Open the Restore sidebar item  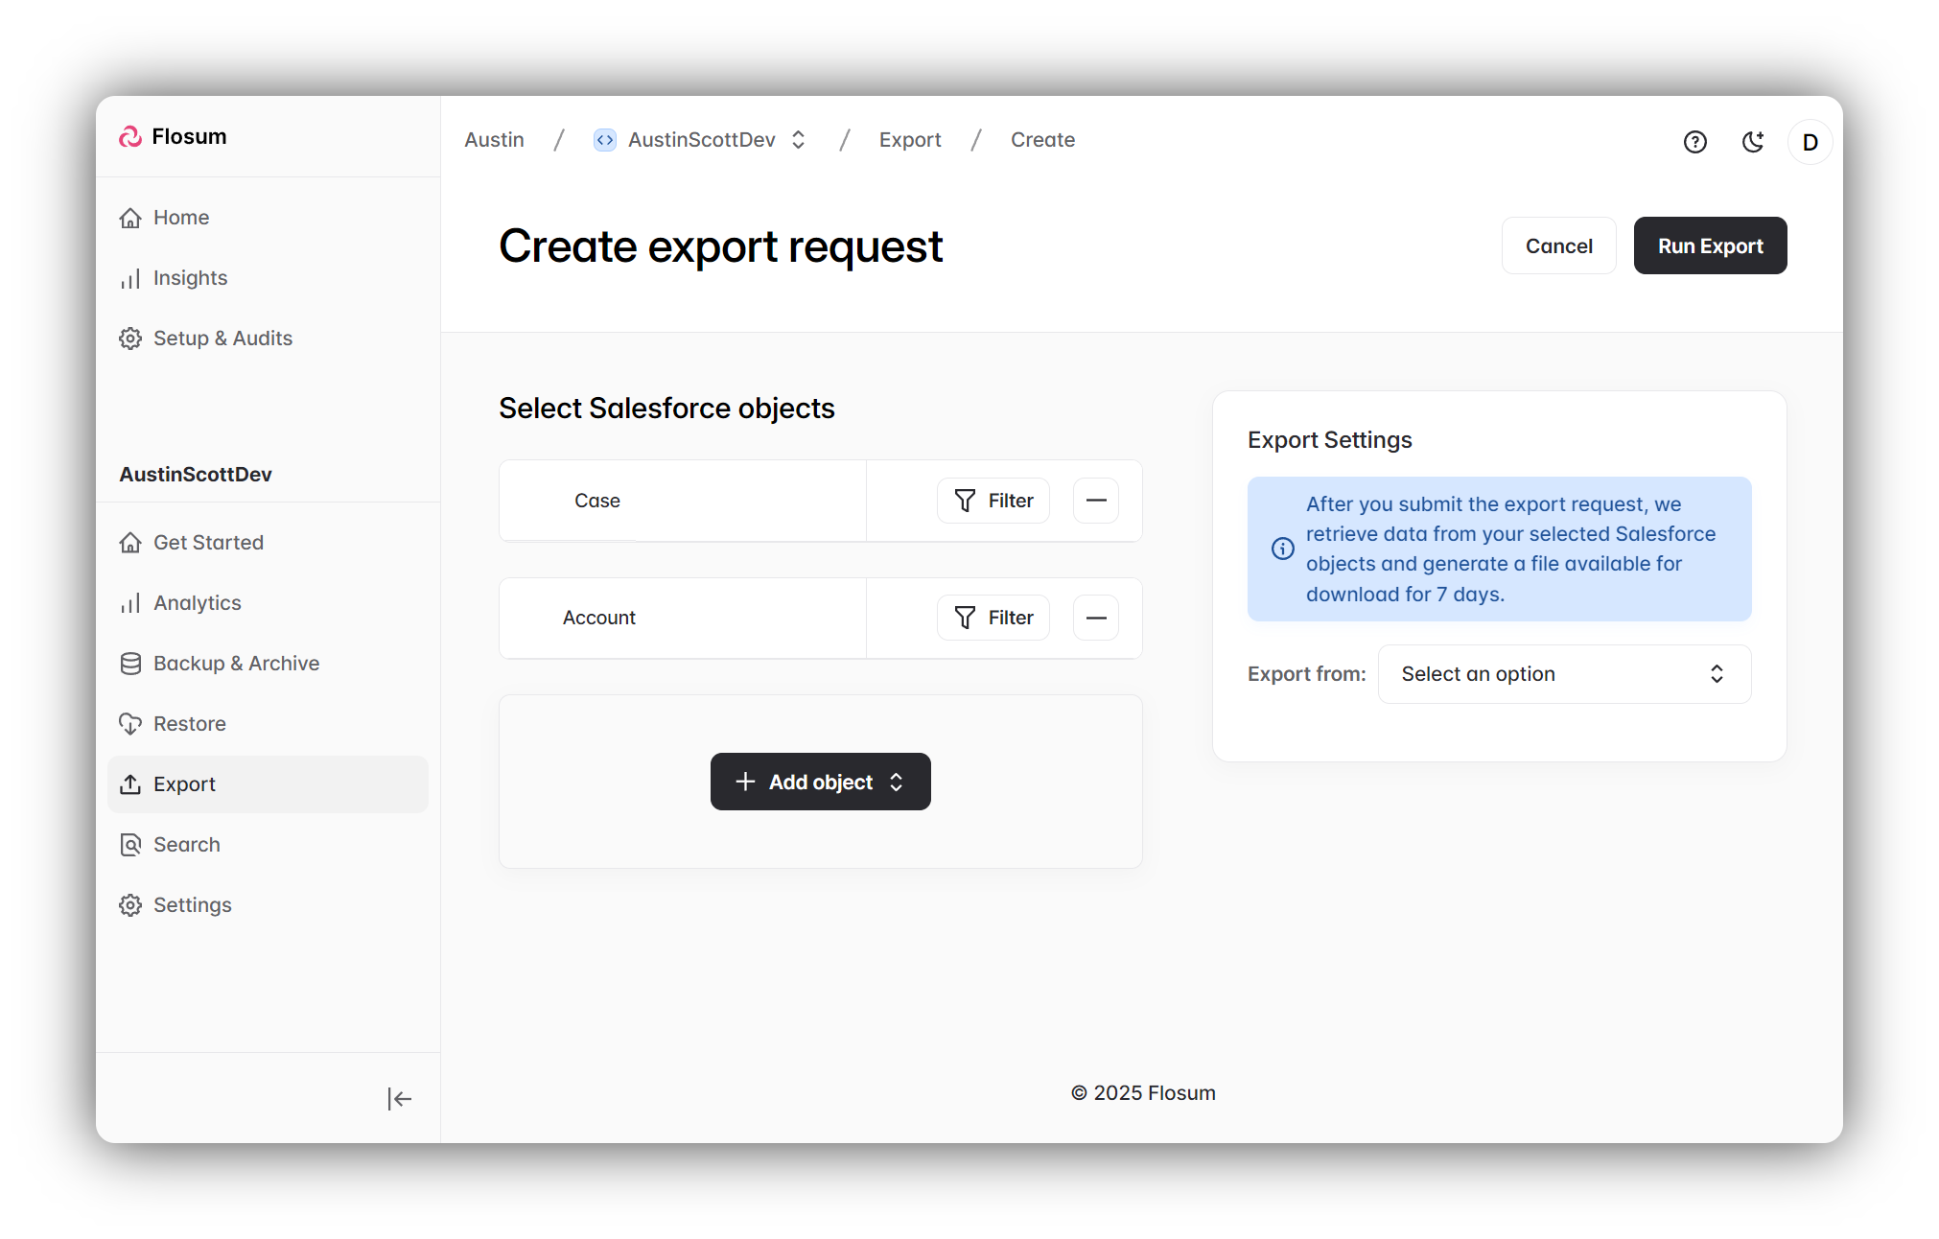coord(189,724)
